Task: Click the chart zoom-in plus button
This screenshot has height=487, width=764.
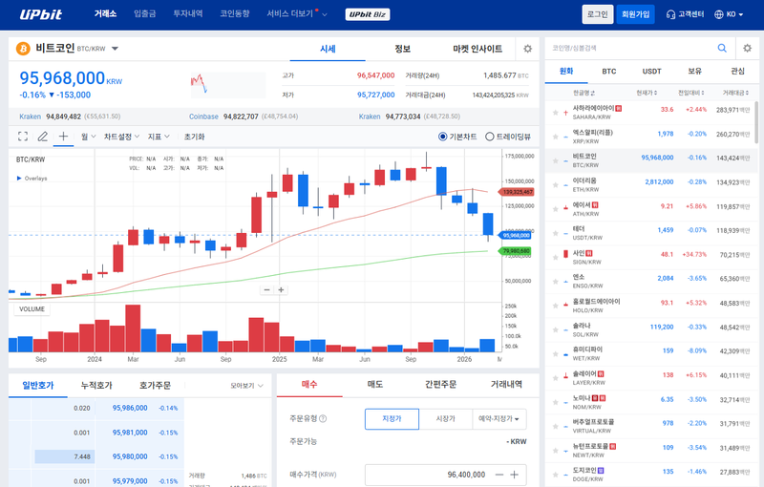Action: tap(281, 289)
